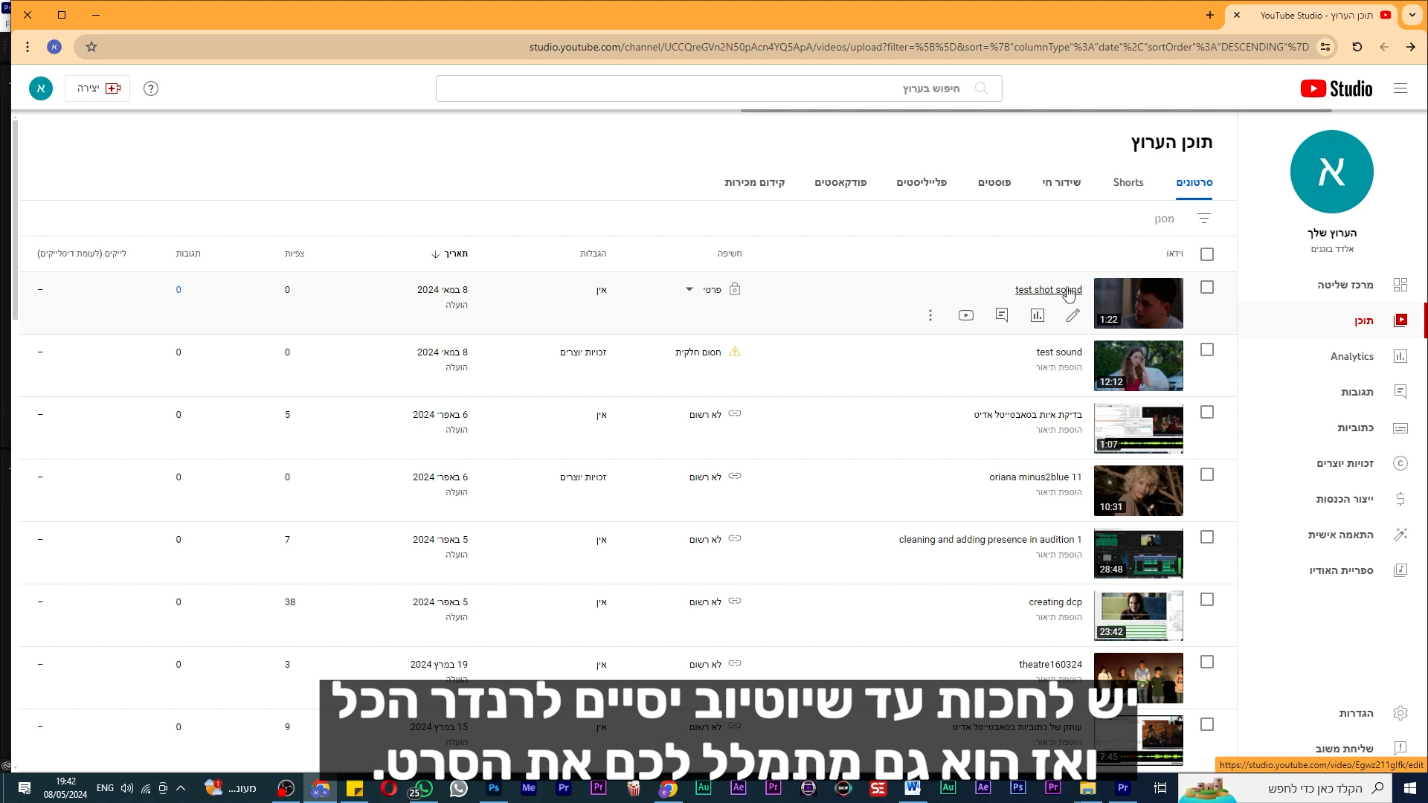Click the Create button with camera icon
The width and height of the screenshot is (1428, 803).
point(97,88)
